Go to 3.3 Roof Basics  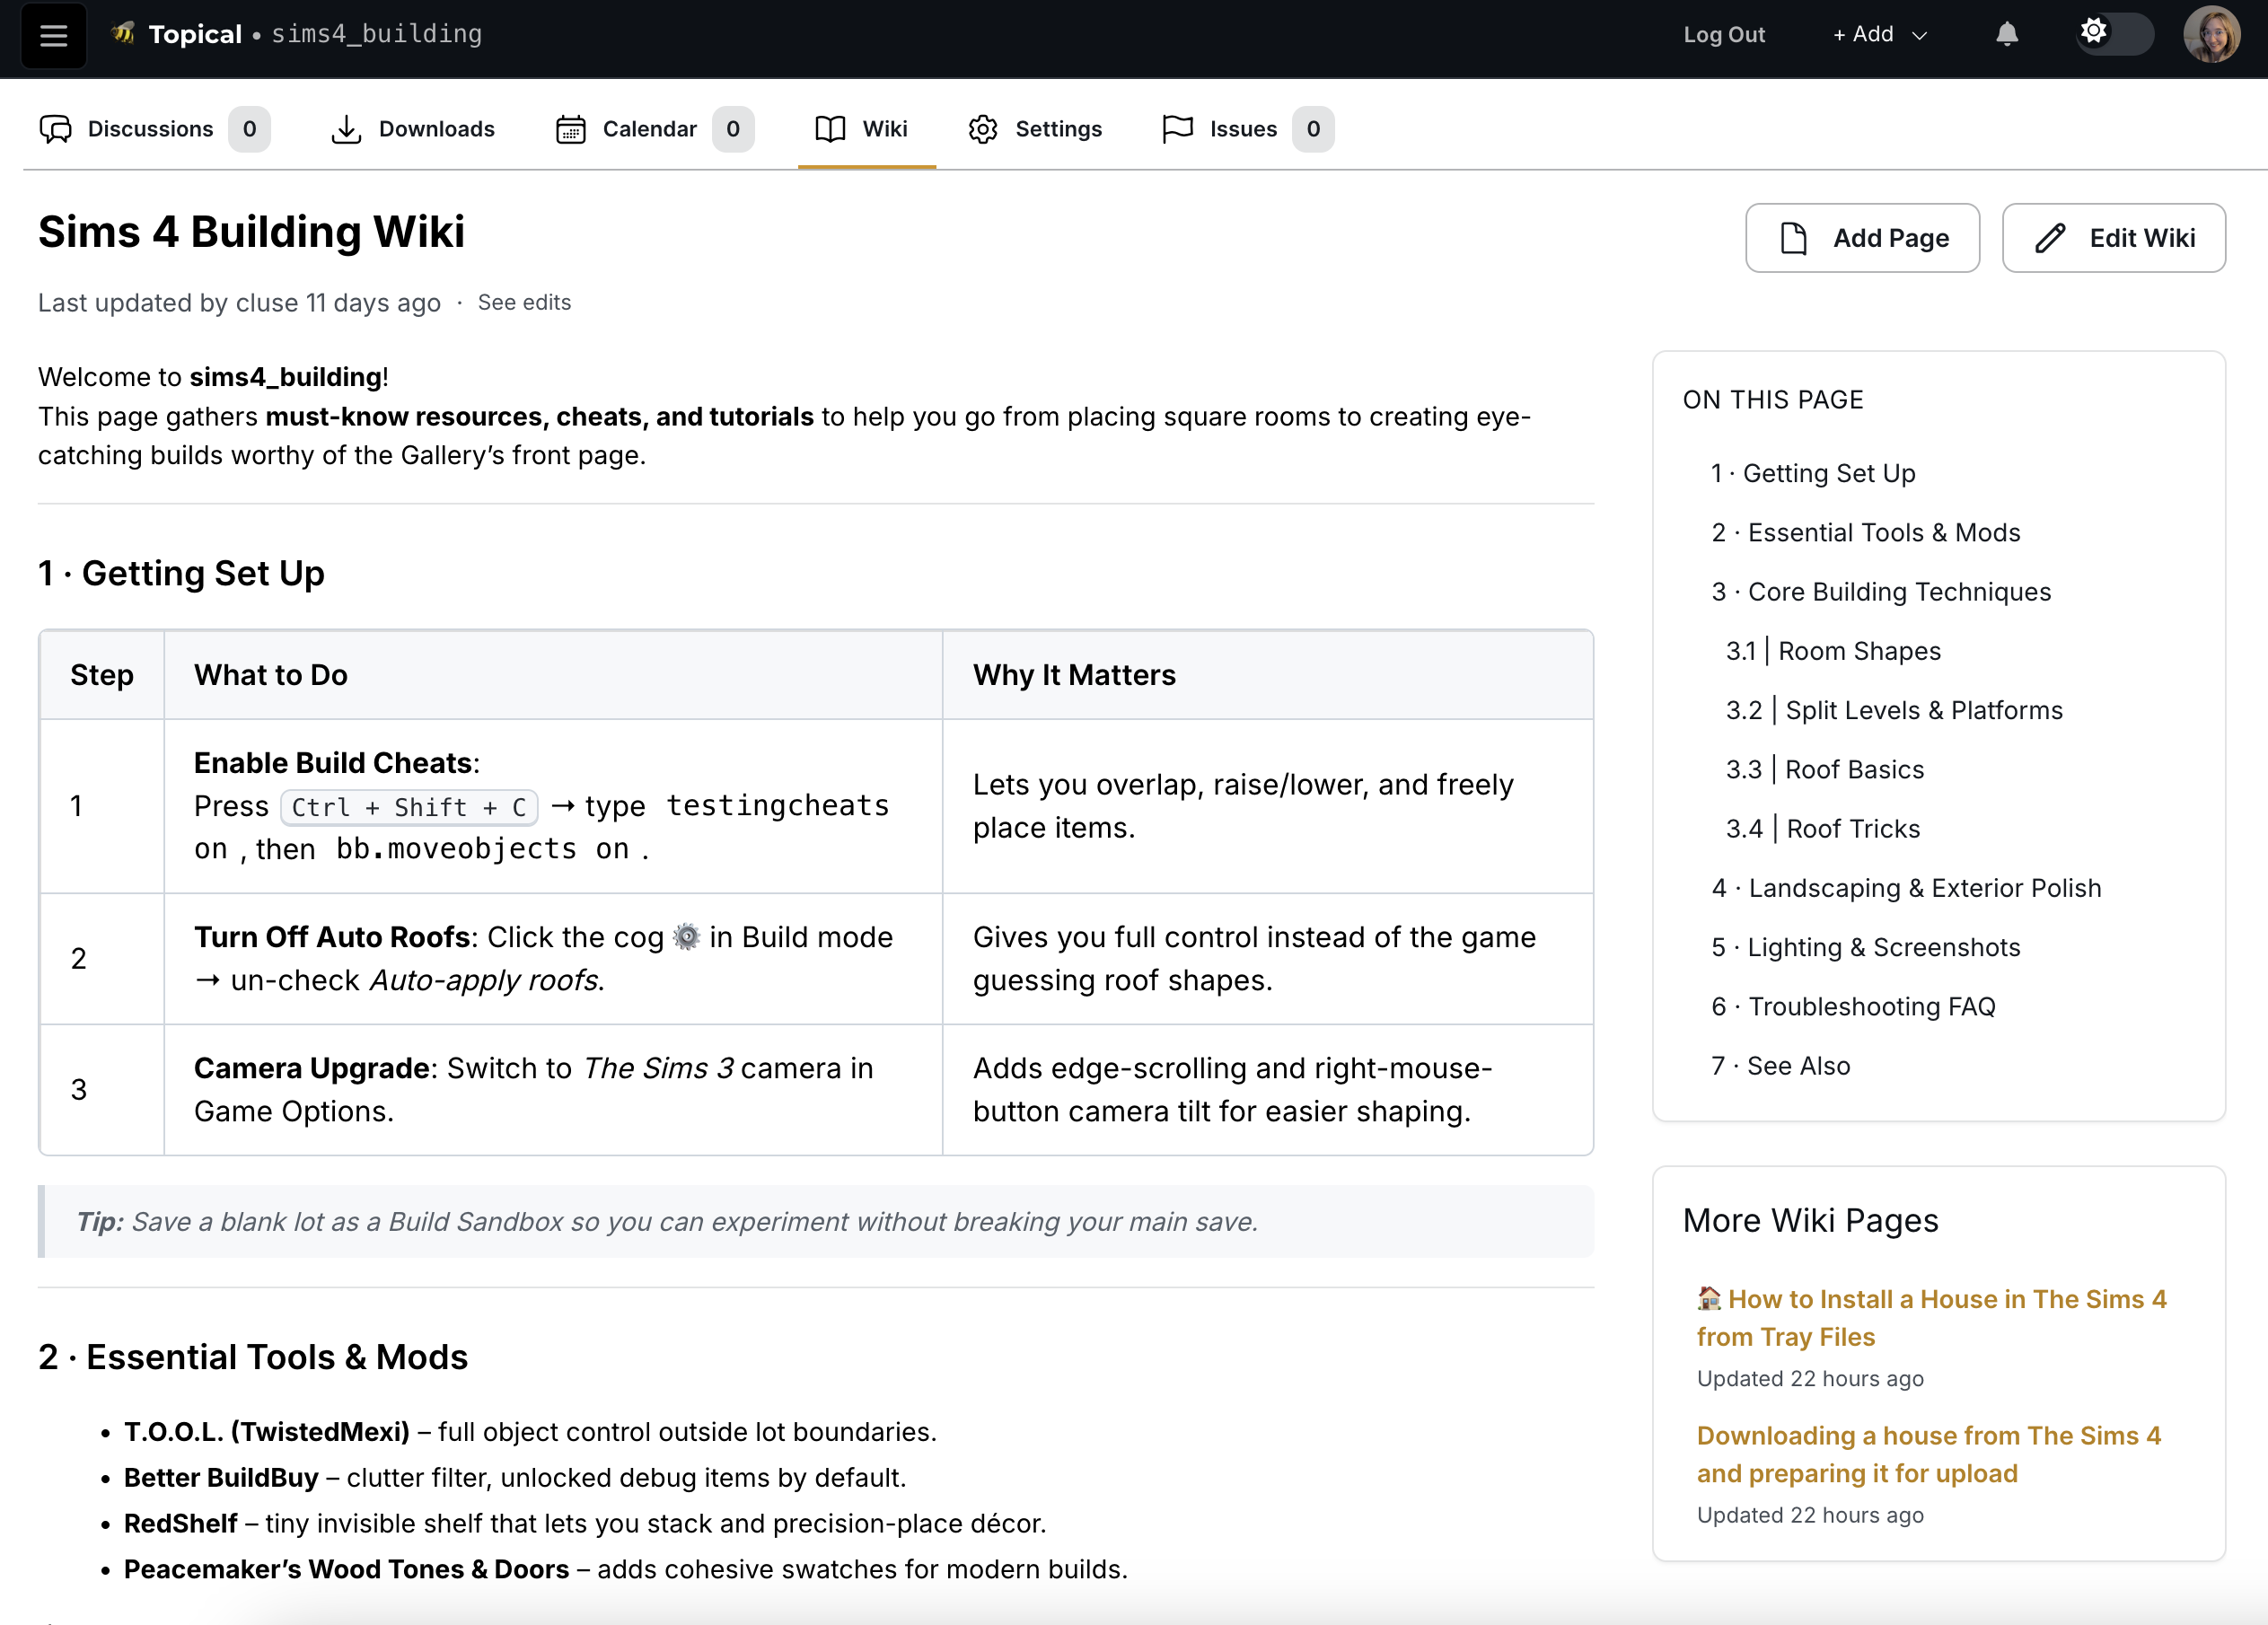coord(1825,769)
